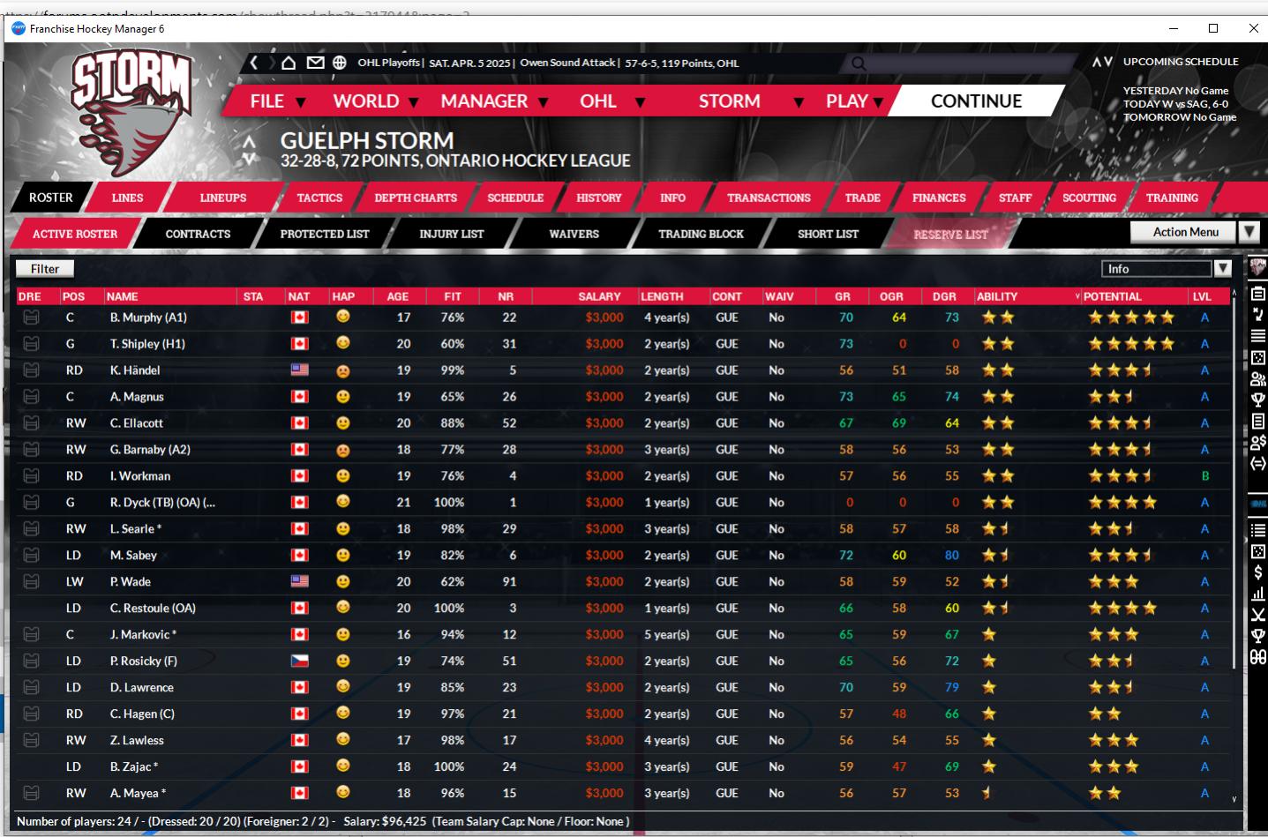Open the Action Menu dropdown arrow
Screen dimensions: 1268x837
pos(1249,232)
